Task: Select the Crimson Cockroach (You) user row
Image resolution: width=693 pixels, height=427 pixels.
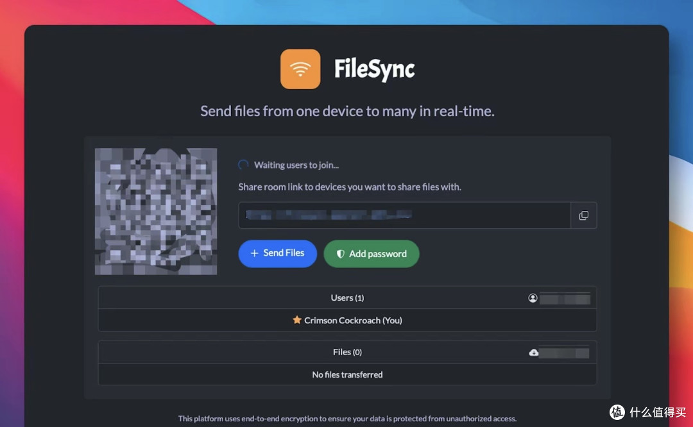Action: coord(347,320)
